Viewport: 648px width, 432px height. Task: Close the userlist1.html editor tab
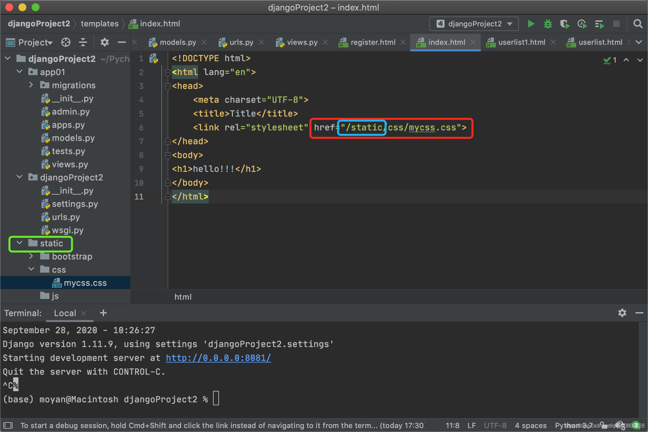[x=553, y=42]
